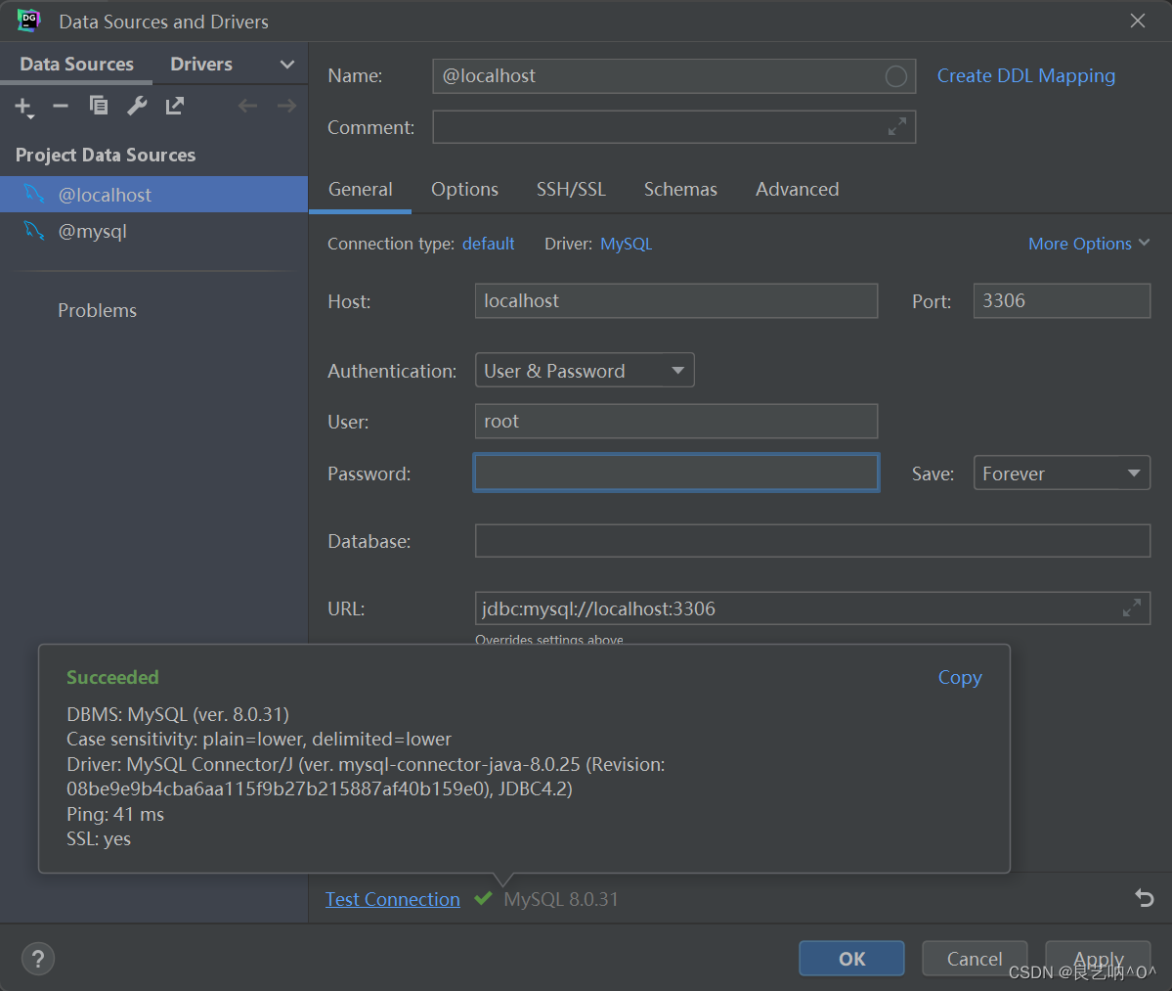This screenshot has width=1172, height=991.
Task: Click the URL field with jdbc:mysql://localhost:3306
Action: click(812, 608)
